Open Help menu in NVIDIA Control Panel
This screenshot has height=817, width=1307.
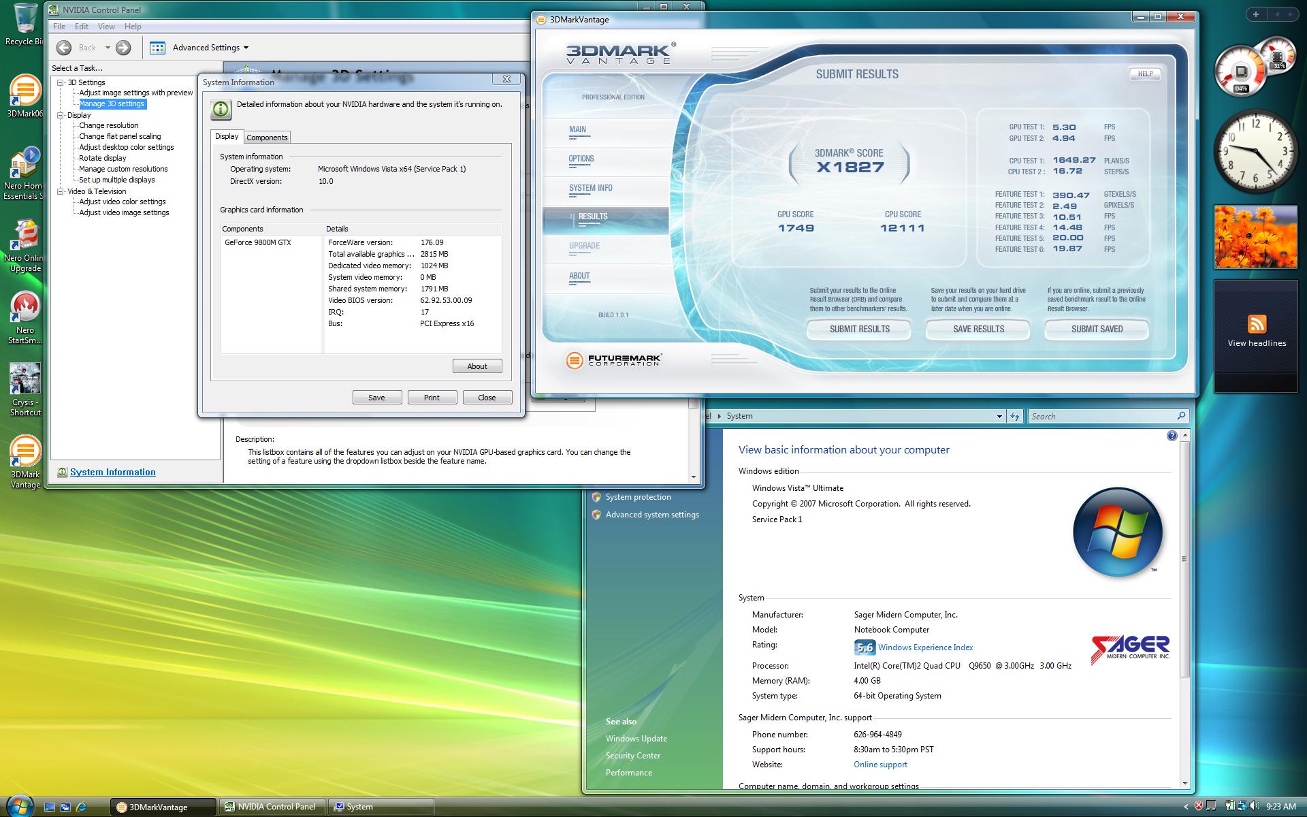tap(133, 27)
